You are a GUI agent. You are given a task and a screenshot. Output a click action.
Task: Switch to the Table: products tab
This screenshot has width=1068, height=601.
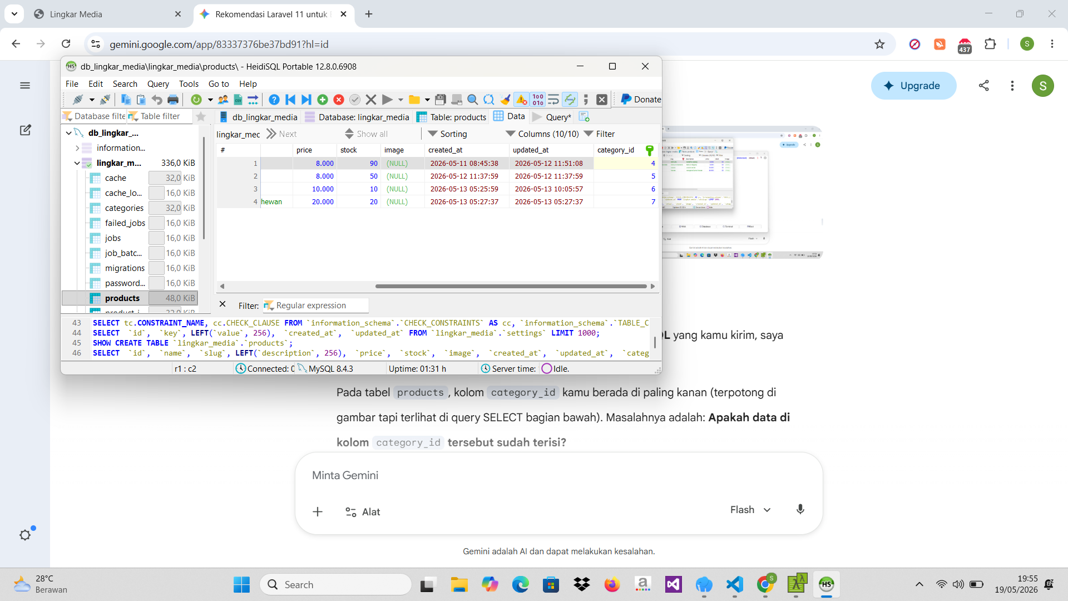tap(451, 117)
